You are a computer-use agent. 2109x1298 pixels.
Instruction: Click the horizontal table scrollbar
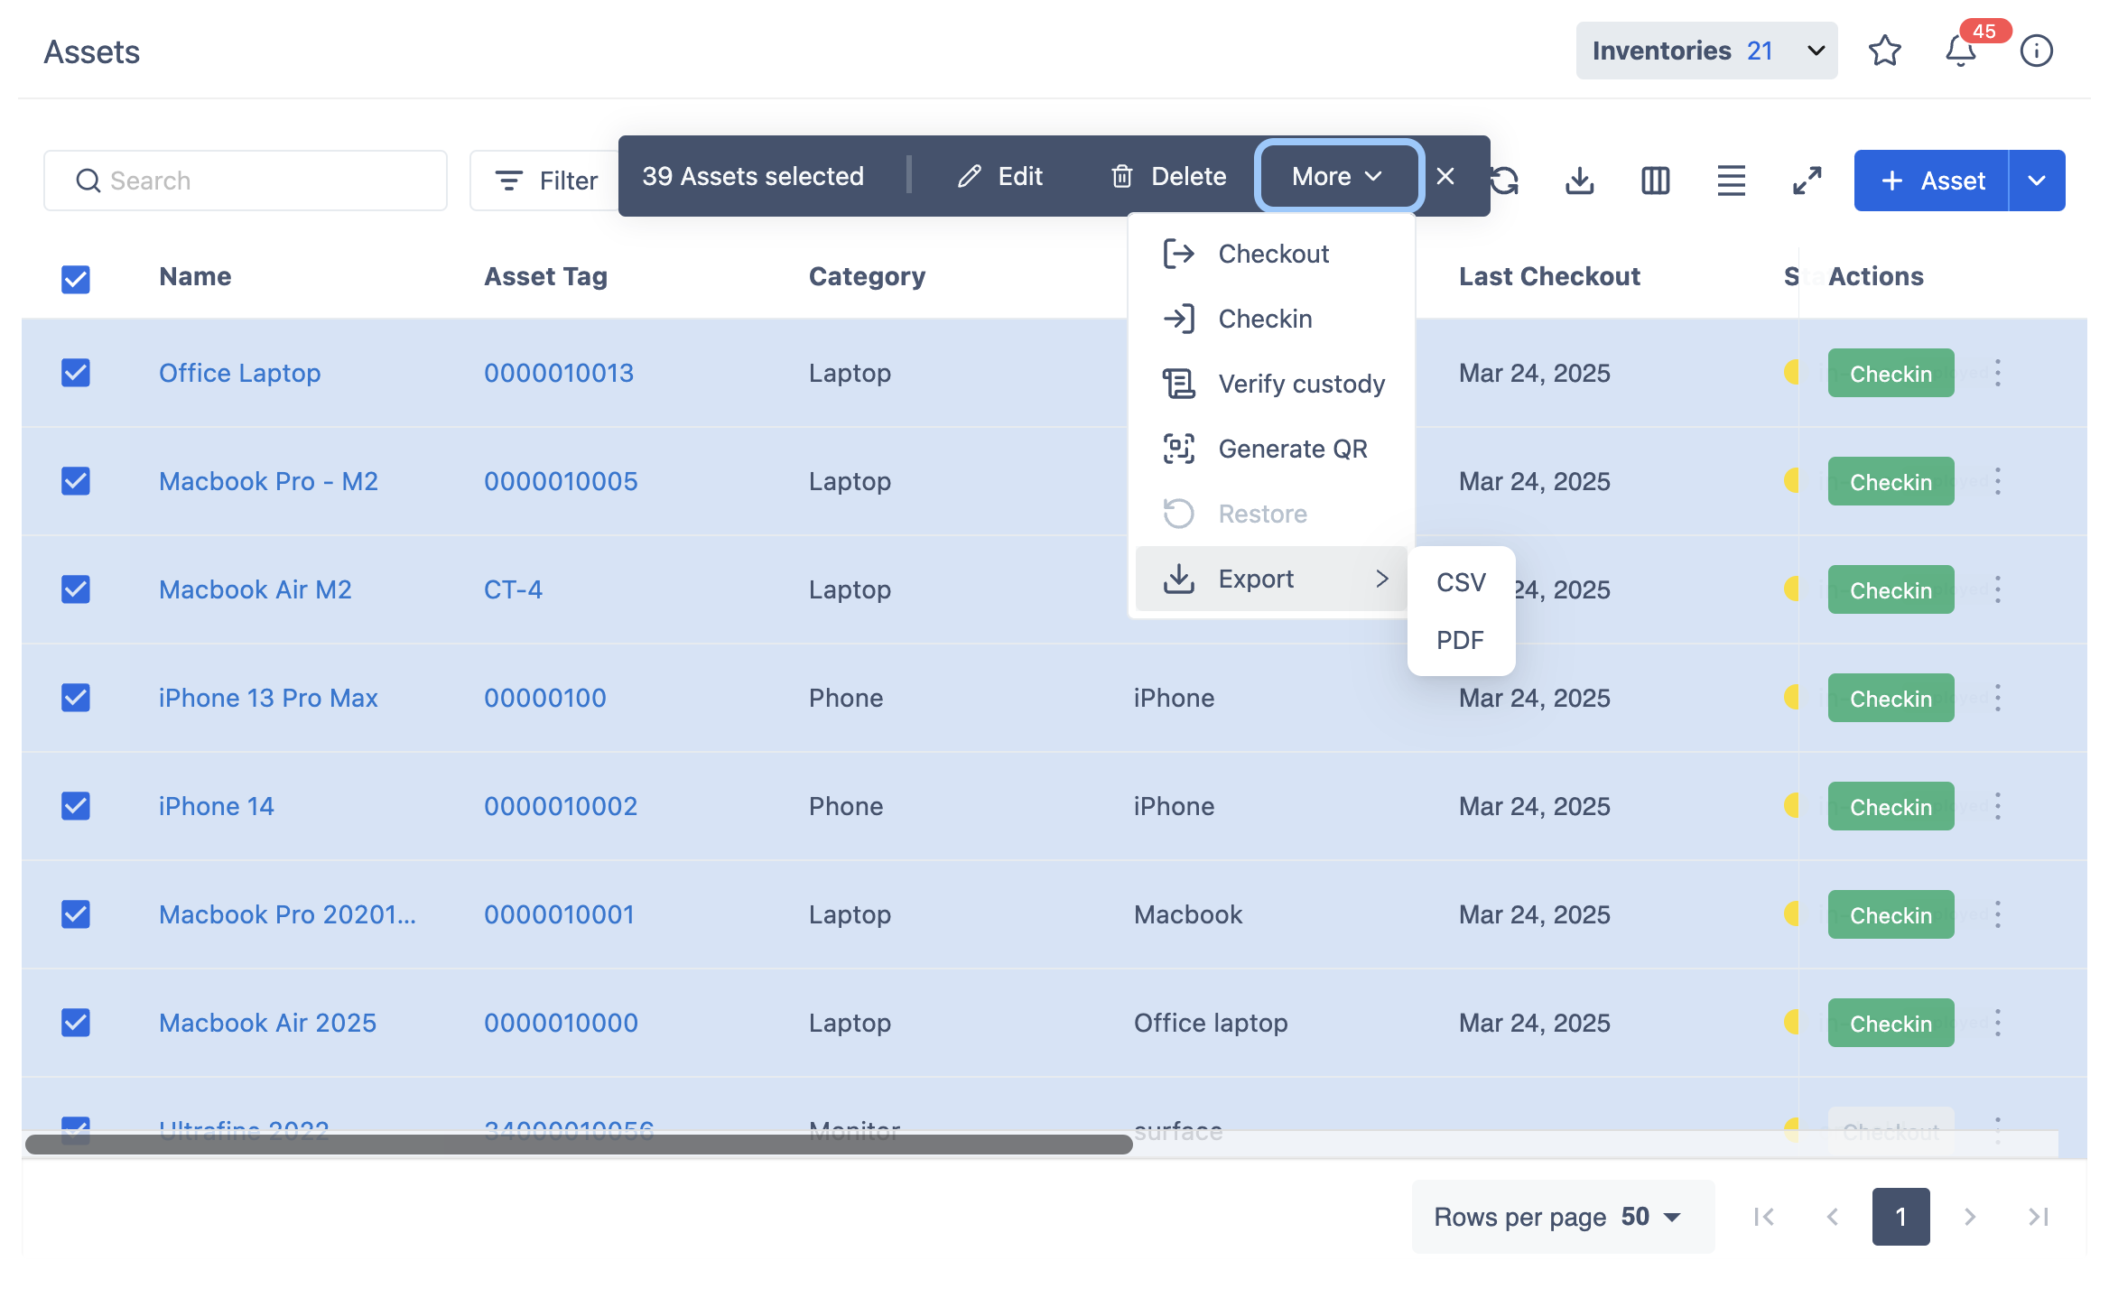[x=578, y=1145]
